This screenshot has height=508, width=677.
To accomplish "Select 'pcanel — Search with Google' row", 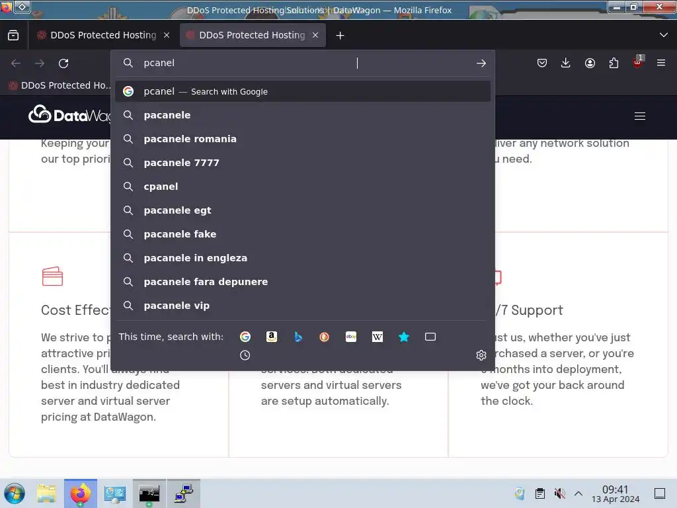I will (x=303, y=91).
